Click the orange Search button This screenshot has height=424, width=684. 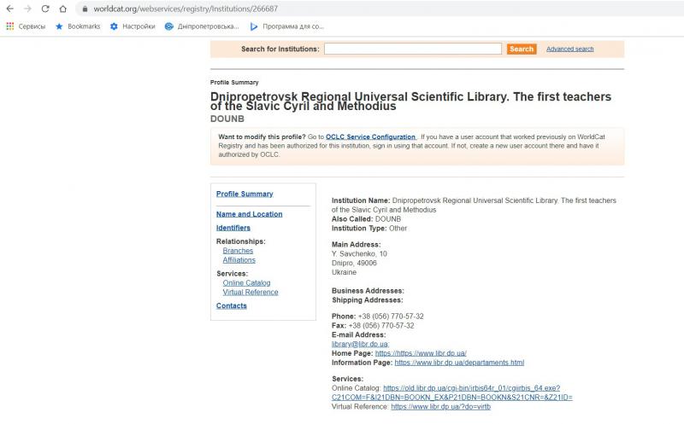tap(522, 49)
